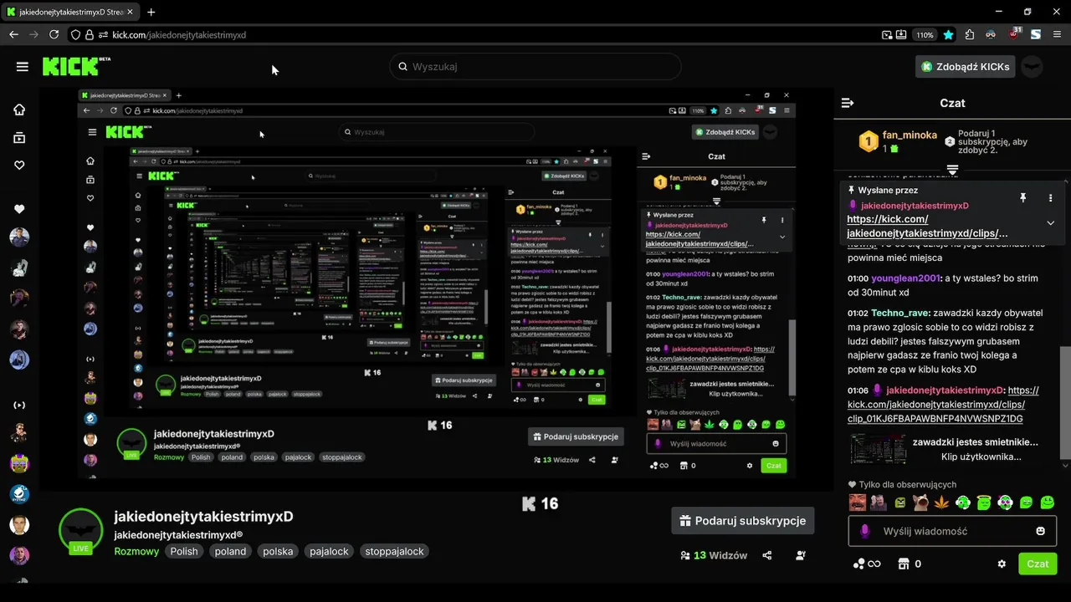Open the heart outline Following icon in sidebar
Viewport: 1071px width, 602px height.
click(x=19, y=166)
